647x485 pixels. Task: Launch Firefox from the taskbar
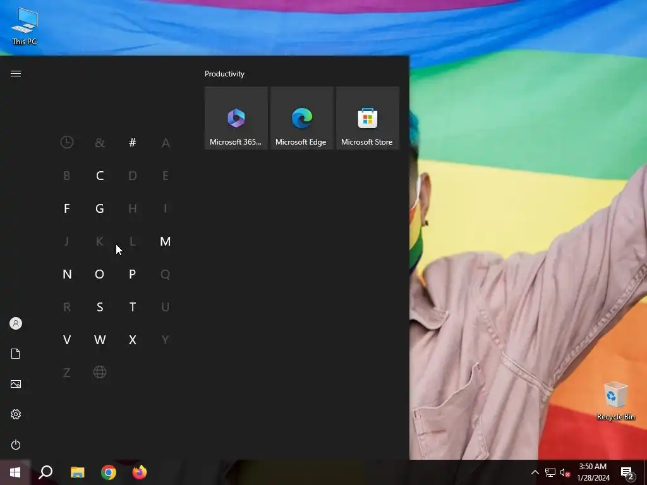click(x=140, y=472)
